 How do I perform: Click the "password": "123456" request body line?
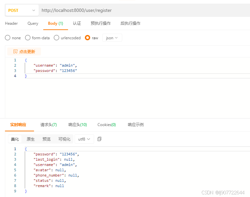click(x=55, y=71)
